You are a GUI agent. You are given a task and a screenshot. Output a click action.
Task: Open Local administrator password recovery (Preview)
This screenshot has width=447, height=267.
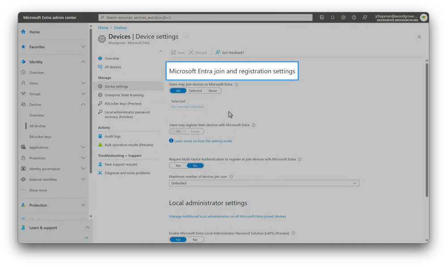(x=127, y=114)
